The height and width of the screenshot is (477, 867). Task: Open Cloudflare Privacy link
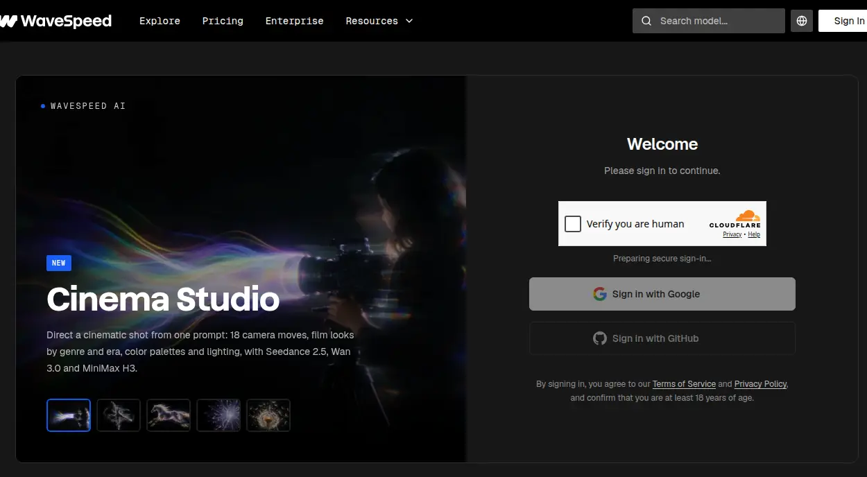pyautogui.click(x=732, y=234)
